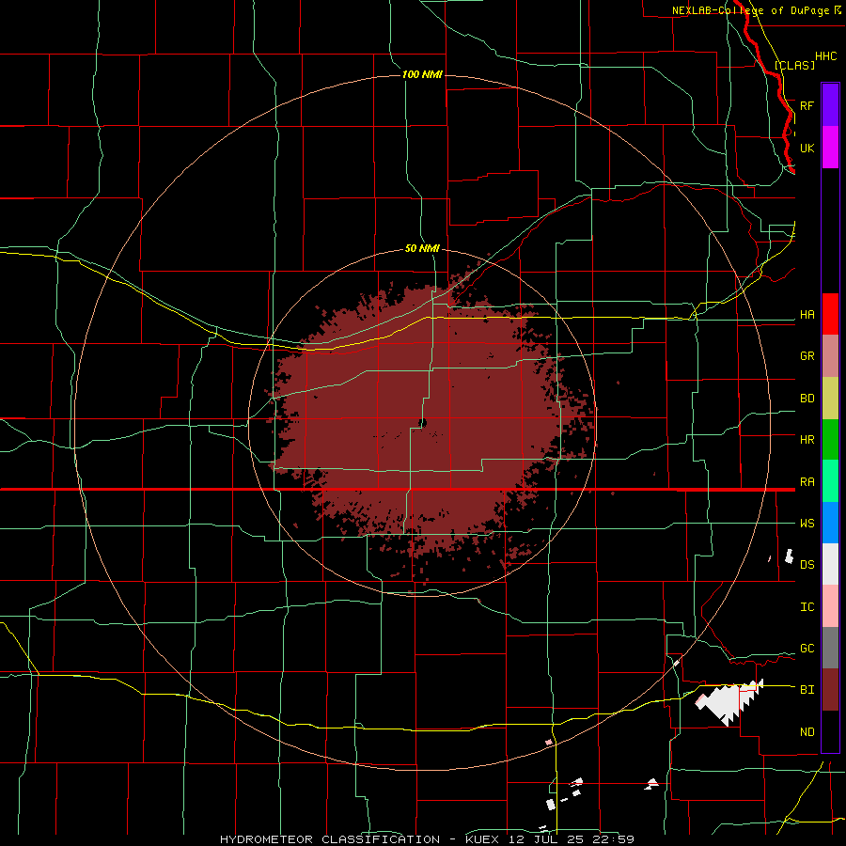Click the WS legend label
The height and width of the screenshot is (846, 846).
[807, 523]
